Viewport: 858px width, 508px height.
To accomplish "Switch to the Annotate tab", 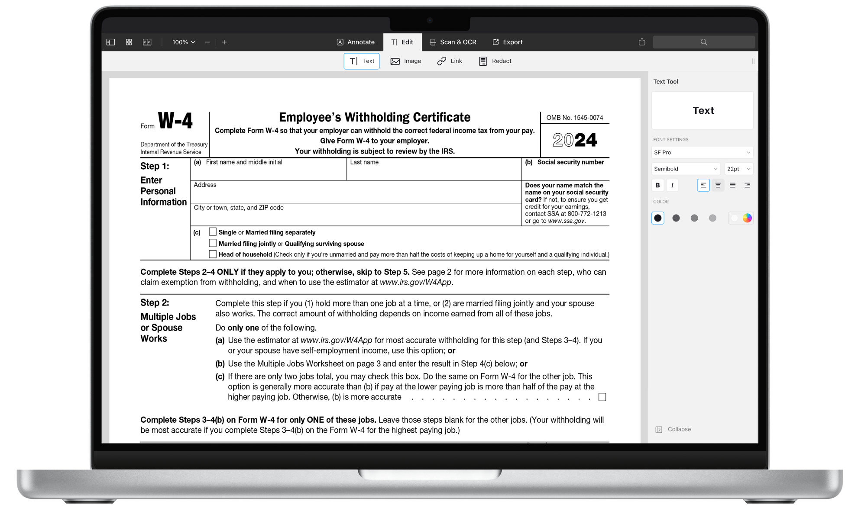I will (356, 42).
